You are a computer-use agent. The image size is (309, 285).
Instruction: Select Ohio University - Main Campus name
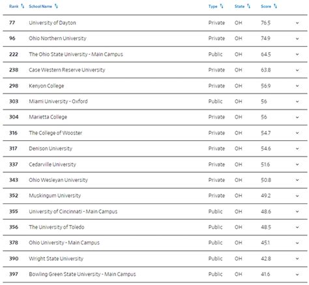(x=64, y=243)
